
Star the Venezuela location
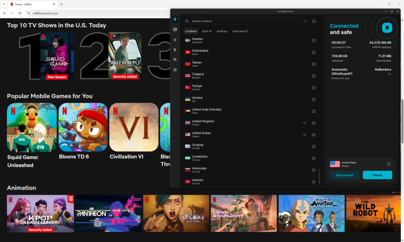tap(314, 170)
